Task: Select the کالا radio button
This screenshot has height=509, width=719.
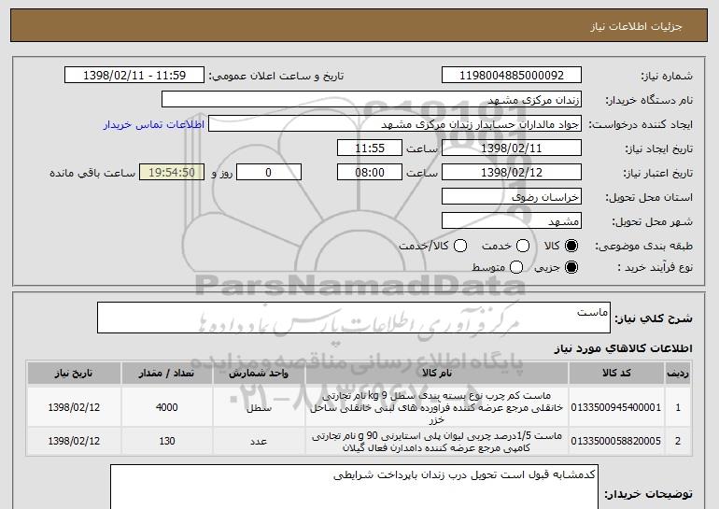Action: (571, 246)
